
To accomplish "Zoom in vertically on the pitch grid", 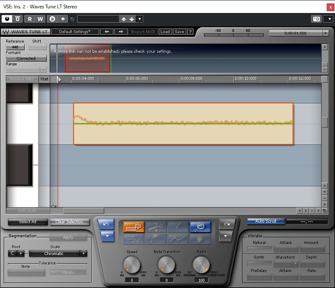I will (x=325, y=204).
